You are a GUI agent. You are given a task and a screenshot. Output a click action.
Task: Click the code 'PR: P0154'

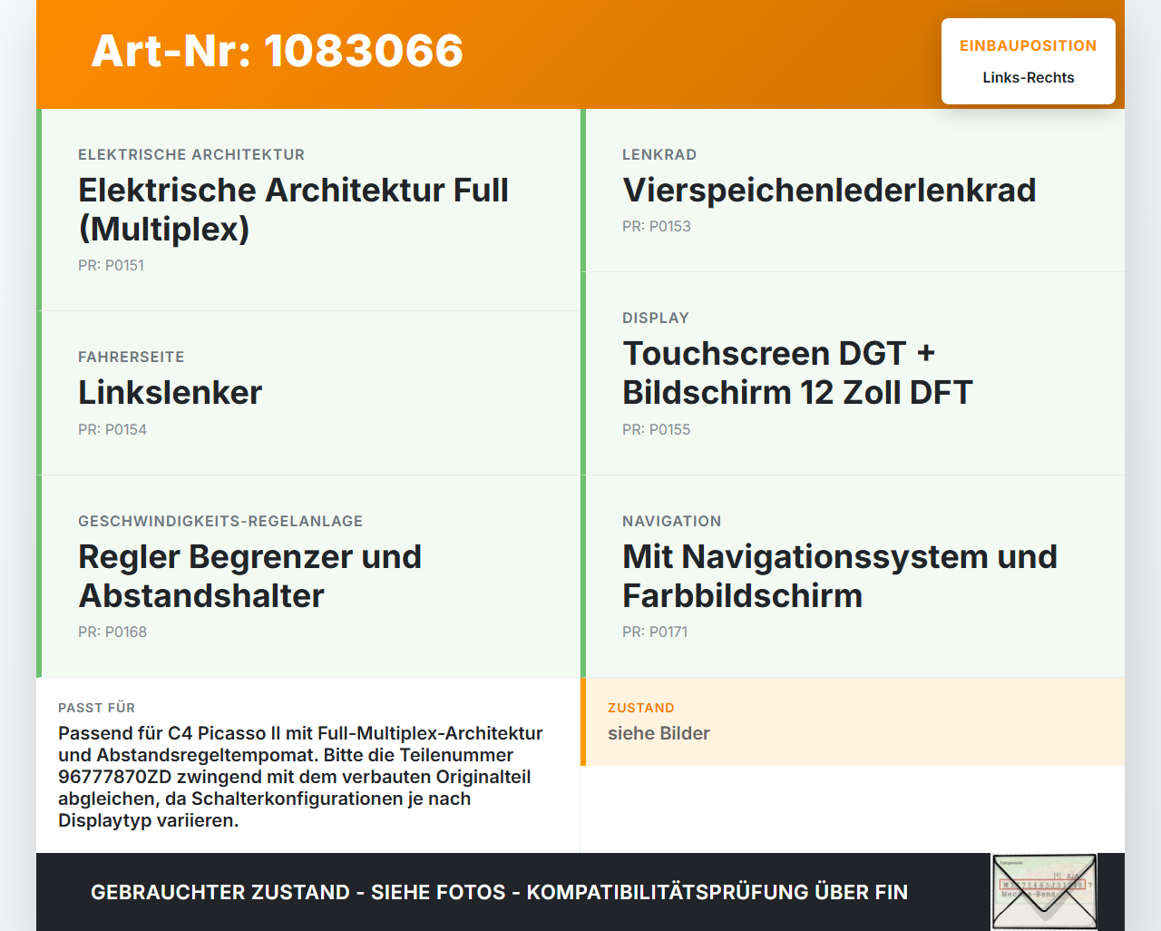coord(112,429)
